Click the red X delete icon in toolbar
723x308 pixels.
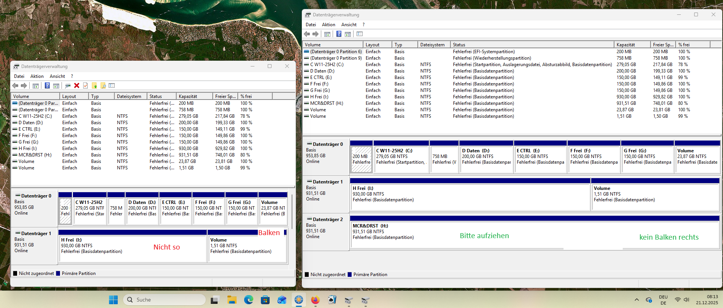tap(77, 85)
